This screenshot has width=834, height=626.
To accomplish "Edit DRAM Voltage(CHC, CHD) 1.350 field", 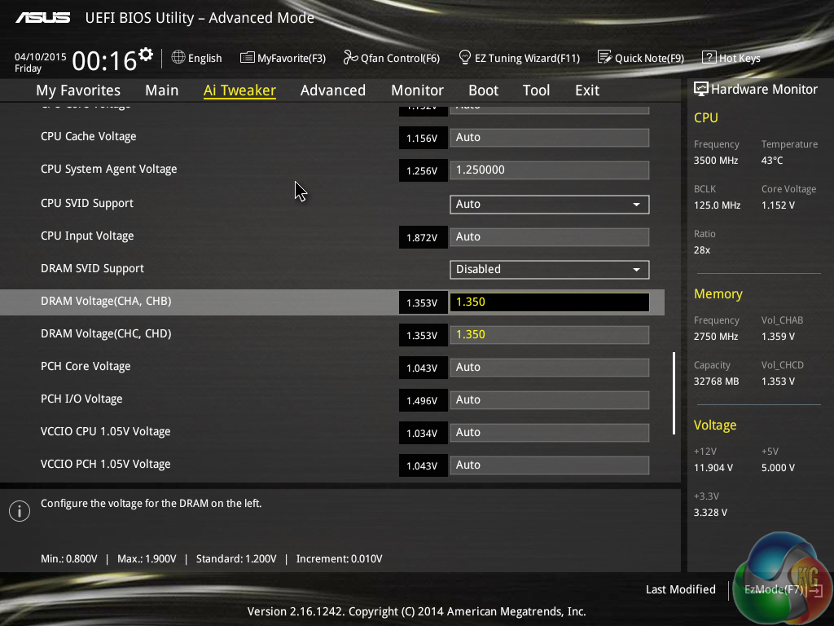I will tap(550, 335).
